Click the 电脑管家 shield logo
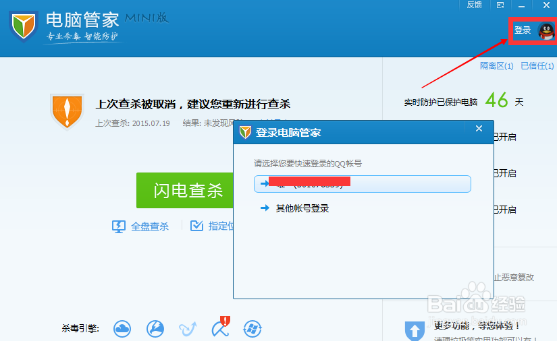The width and height of the screenshot is (557, 341). 24,26
